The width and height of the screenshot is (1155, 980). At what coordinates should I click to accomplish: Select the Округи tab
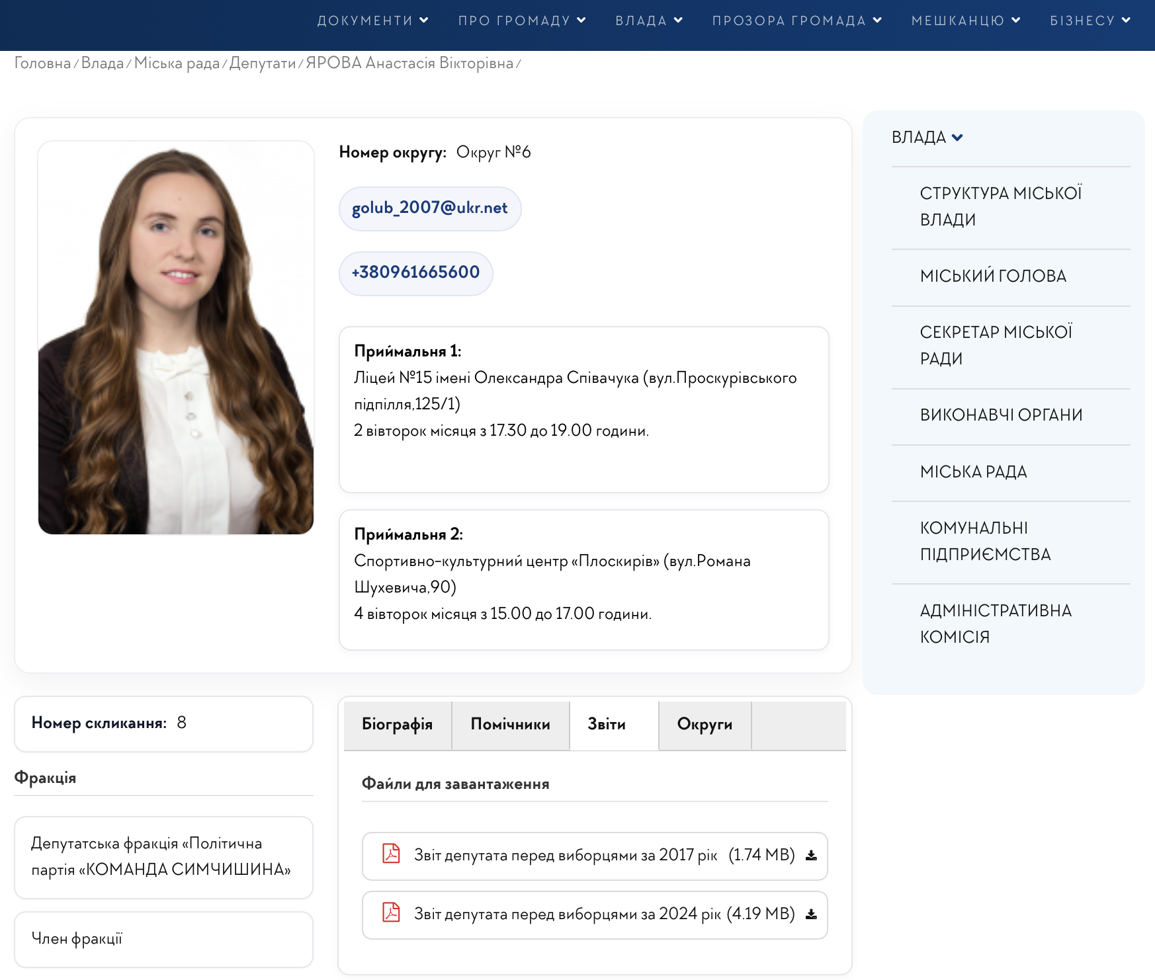[705, 725]
